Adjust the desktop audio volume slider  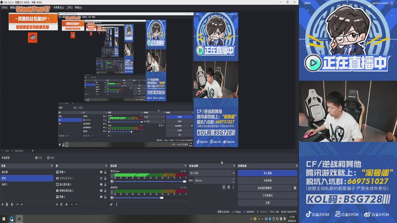click(150, 198)
